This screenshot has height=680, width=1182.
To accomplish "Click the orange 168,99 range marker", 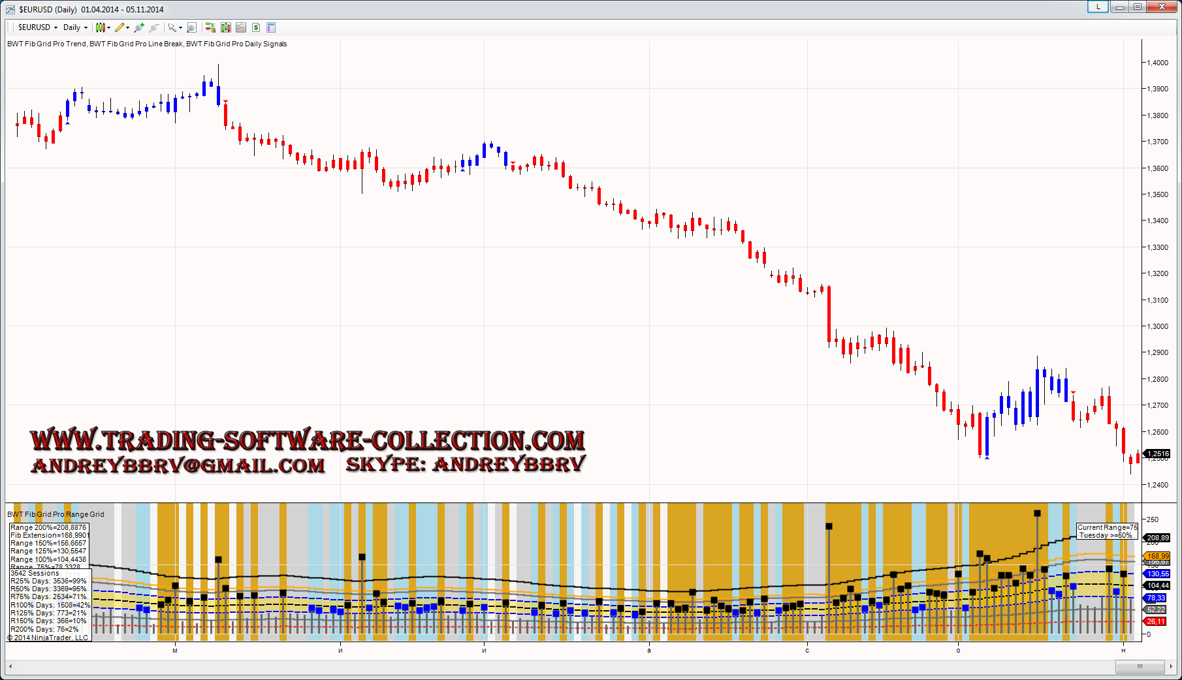I will pos(1158,556).
